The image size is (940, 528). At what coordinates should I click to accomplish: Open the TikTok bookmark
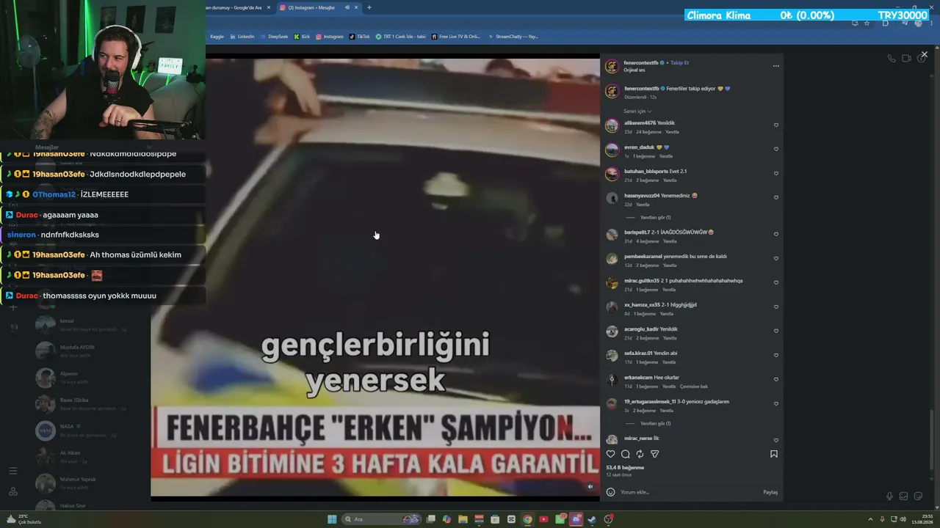[x=359, y=36]
